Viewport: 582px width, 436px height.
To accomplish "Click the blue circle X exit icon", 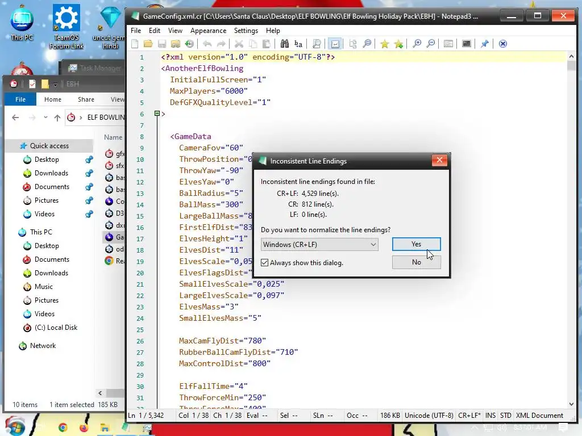I will 503,44.
